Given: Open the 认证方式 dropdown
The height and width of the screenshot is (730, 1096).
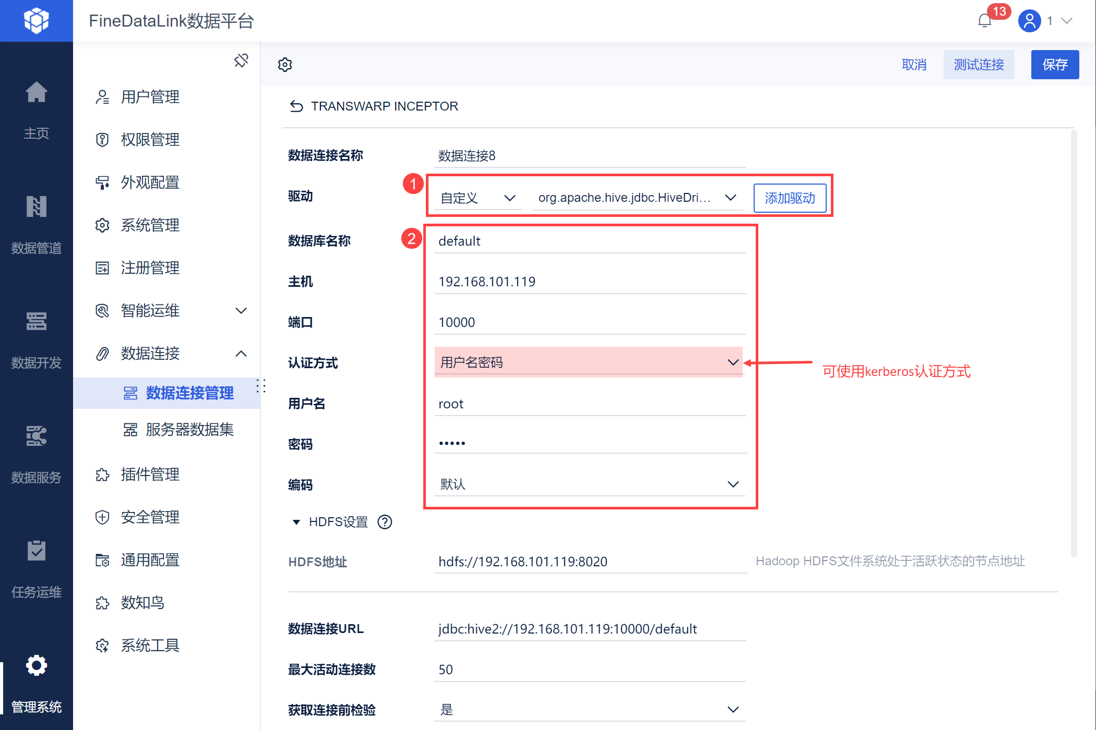Looking at the screenshot, I should (588, 362).
